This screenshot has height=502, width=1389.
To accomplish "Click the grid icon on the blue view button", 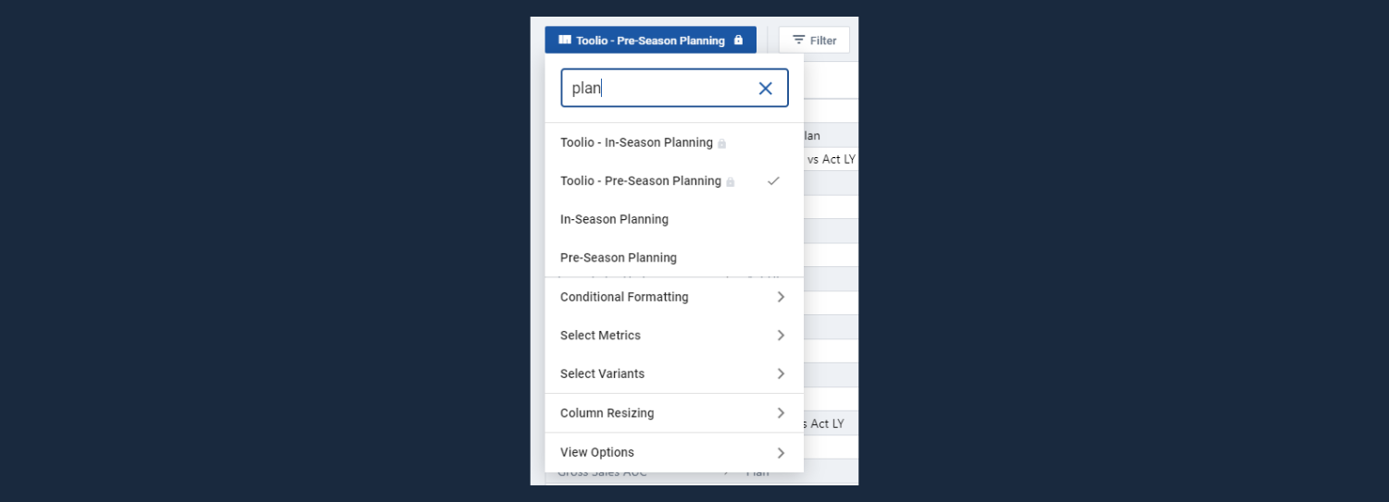I will tap(565, 40).
